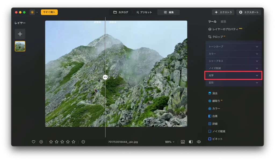Click the エクスポート button
Viewport: 275px width, 161px height.
coord(248,12)
